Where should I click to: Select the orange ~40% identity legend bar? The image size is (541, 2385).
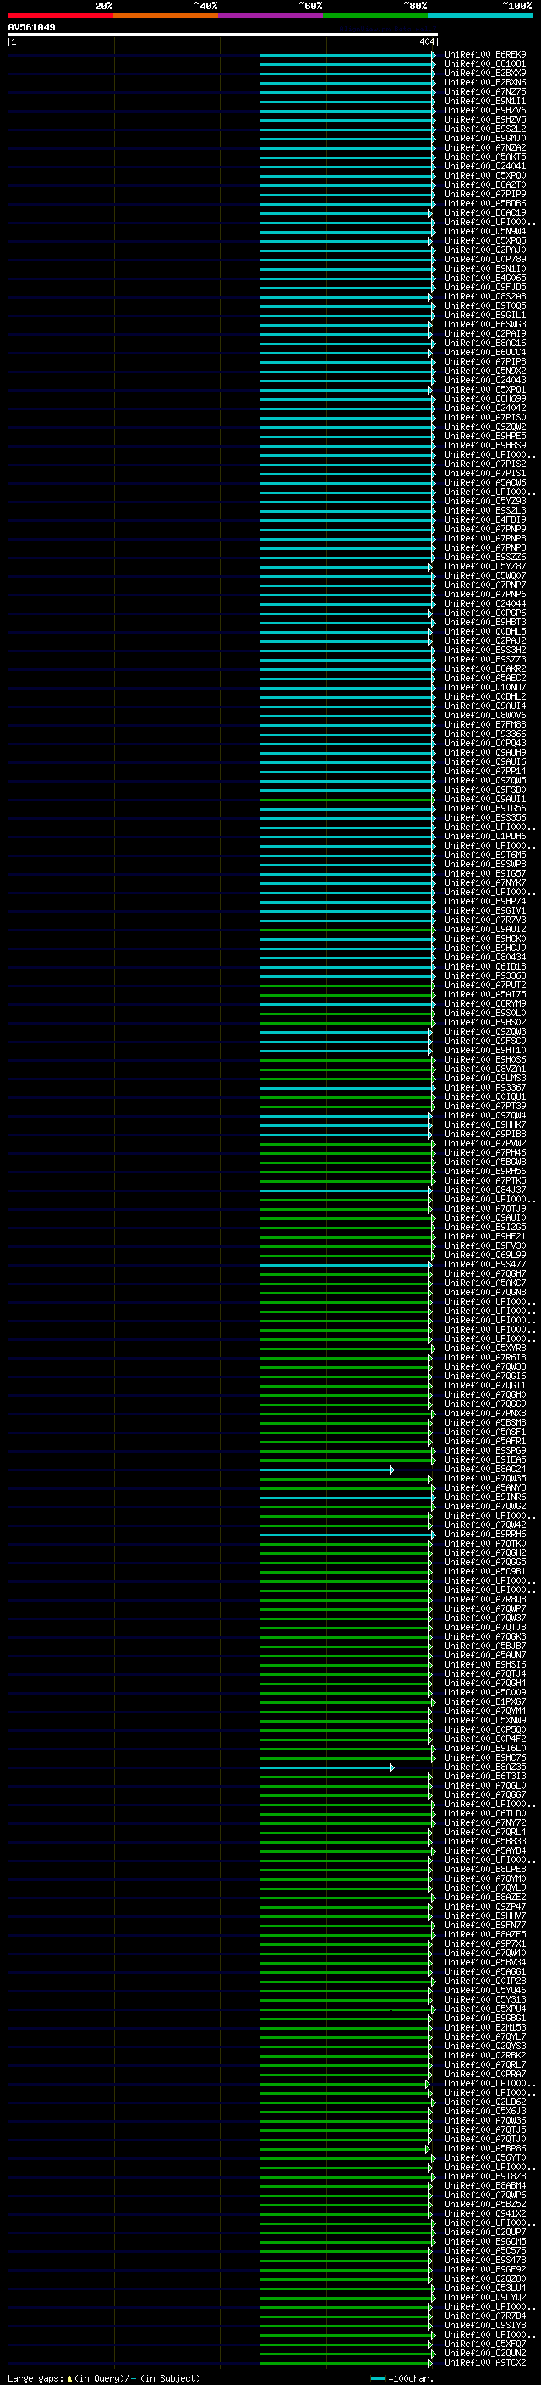(166, 16)
